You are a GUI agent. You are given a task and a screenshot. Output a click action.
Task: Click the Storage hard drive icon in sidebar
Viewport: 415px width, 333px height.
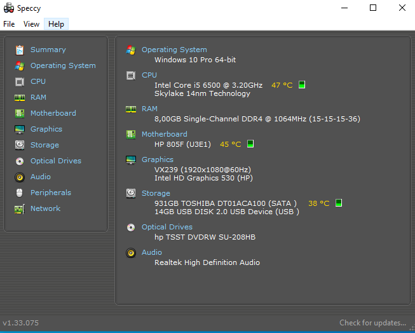click(20, 145)
